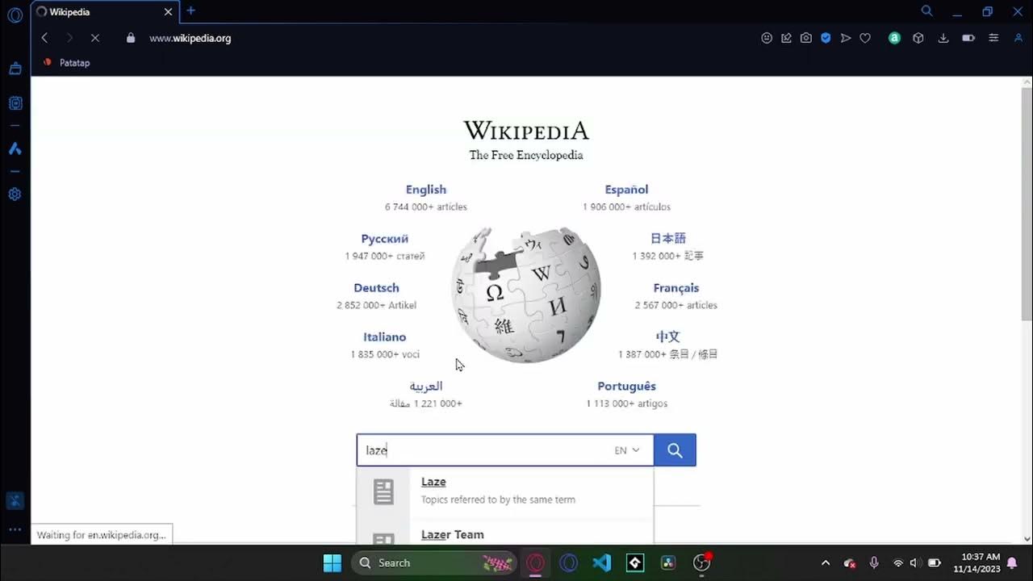Open Русский Wikipedia link

385,239
